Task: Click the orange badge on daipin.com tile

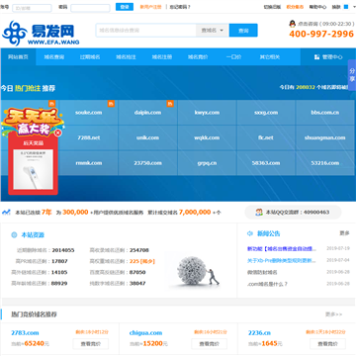Action: coord(170,104)
